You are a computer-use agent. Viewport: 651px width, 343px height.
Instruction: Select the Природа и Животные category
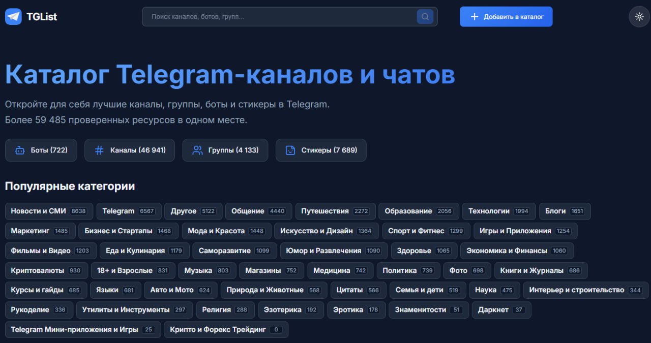coord(274,290)
